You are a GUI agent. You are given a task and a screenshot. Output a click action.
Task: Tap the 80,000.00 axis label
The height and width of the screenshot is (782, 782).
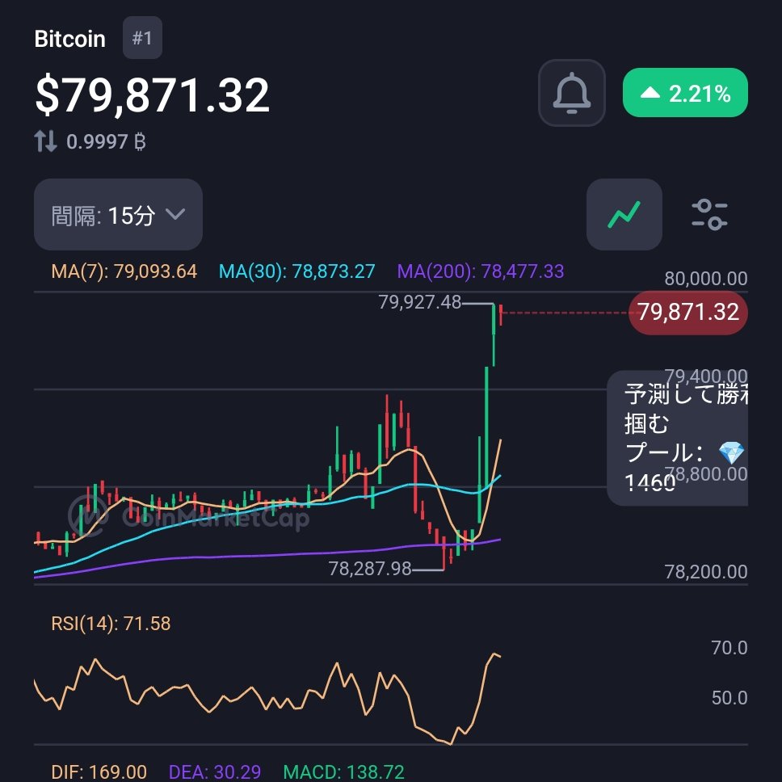pos(706,278)
